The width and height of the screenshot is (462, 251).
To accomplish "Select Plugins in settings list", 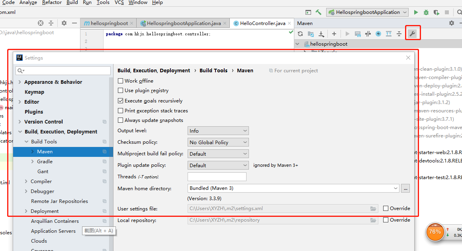I will (x=34, y=112).
